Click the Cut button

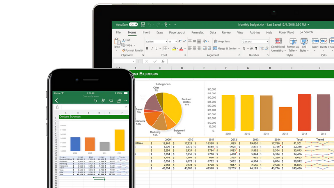pyautogui.click(x=126, y=40)
